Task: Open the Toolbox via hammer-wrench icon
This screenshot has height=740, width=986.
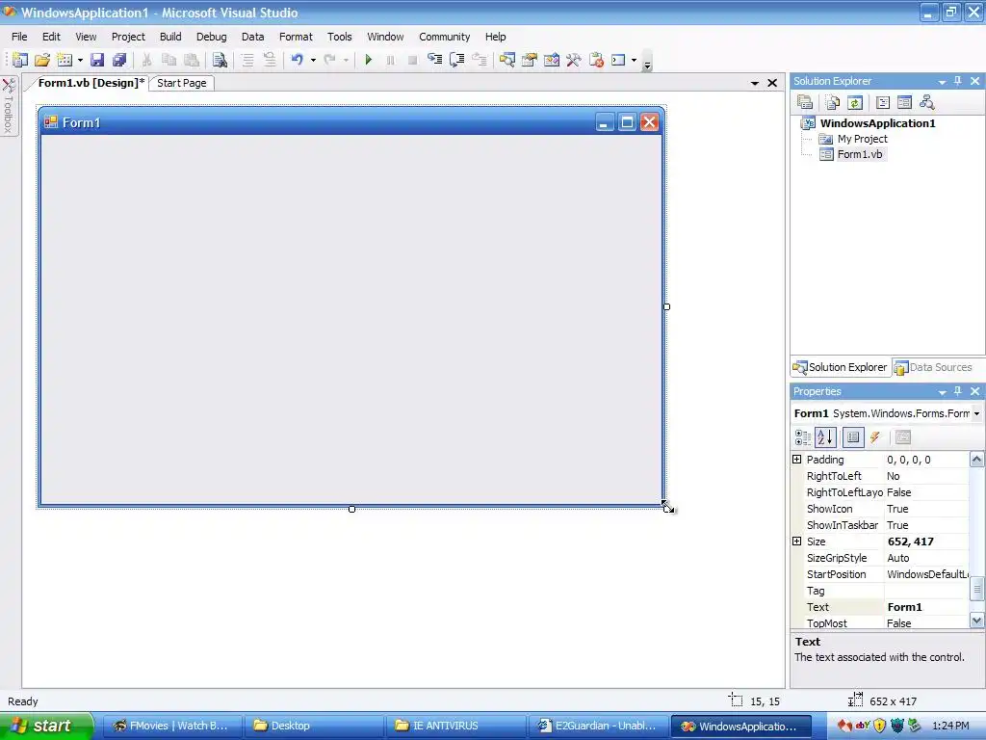Action: tap(574, 60)
